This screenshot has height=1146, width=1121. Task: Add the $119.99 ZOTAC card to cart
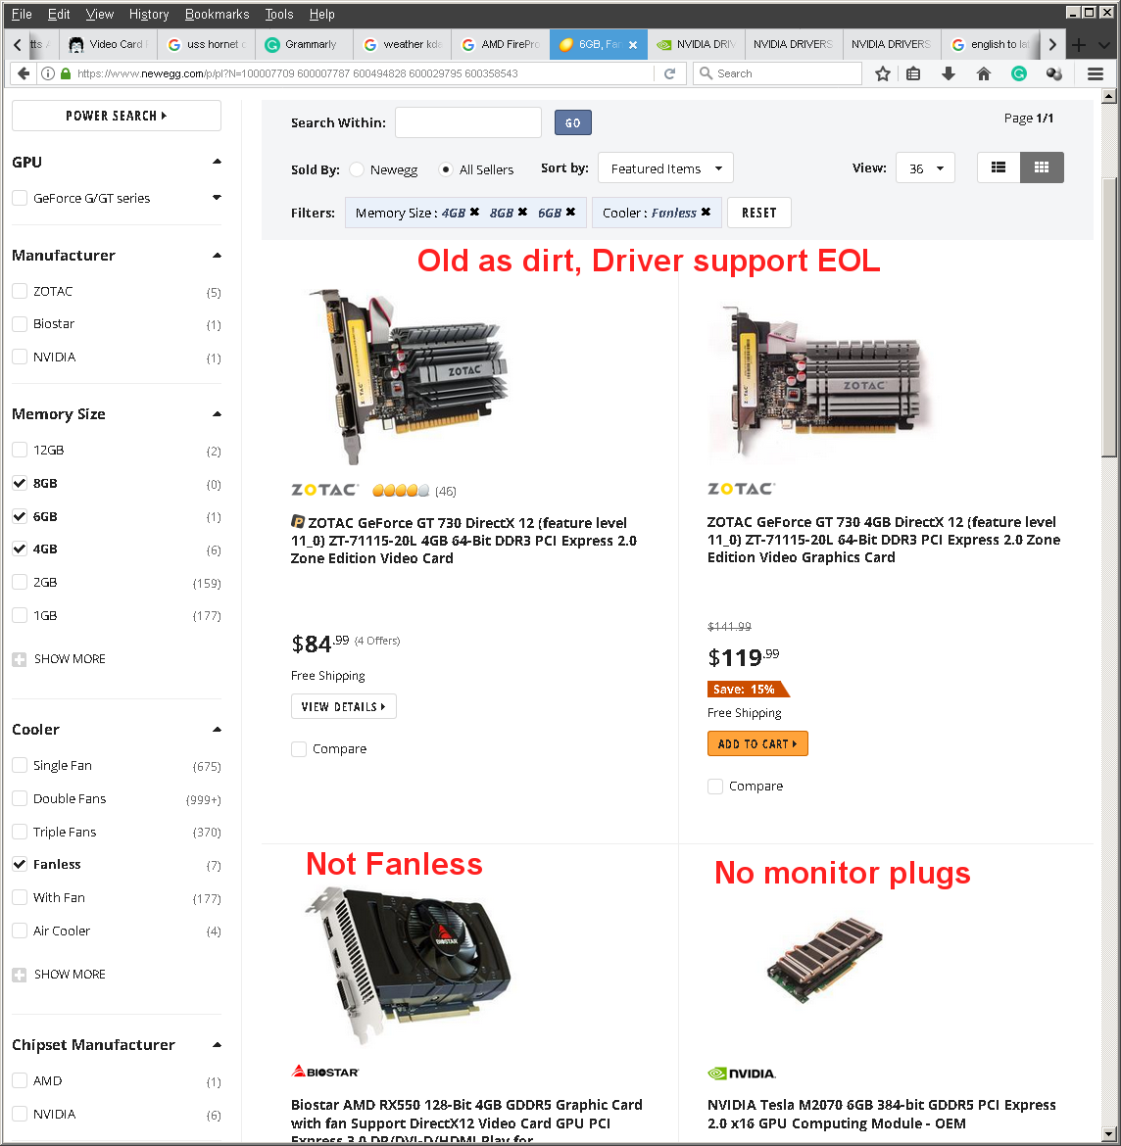click(x=757, y=743)
